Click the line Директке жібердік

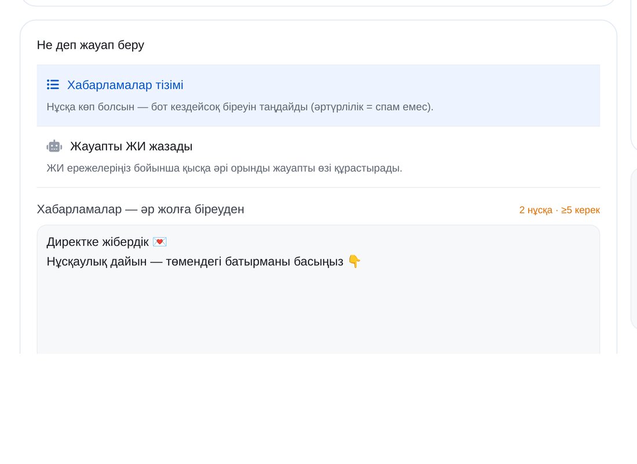click(x=107, y=242)
